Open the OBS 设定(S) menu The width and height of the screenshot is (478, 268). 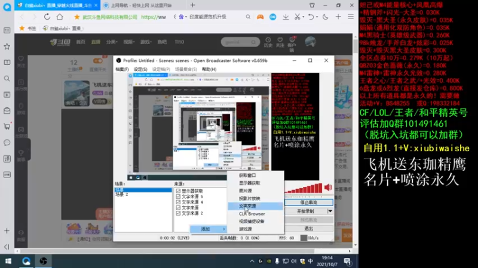coord(140,69)
